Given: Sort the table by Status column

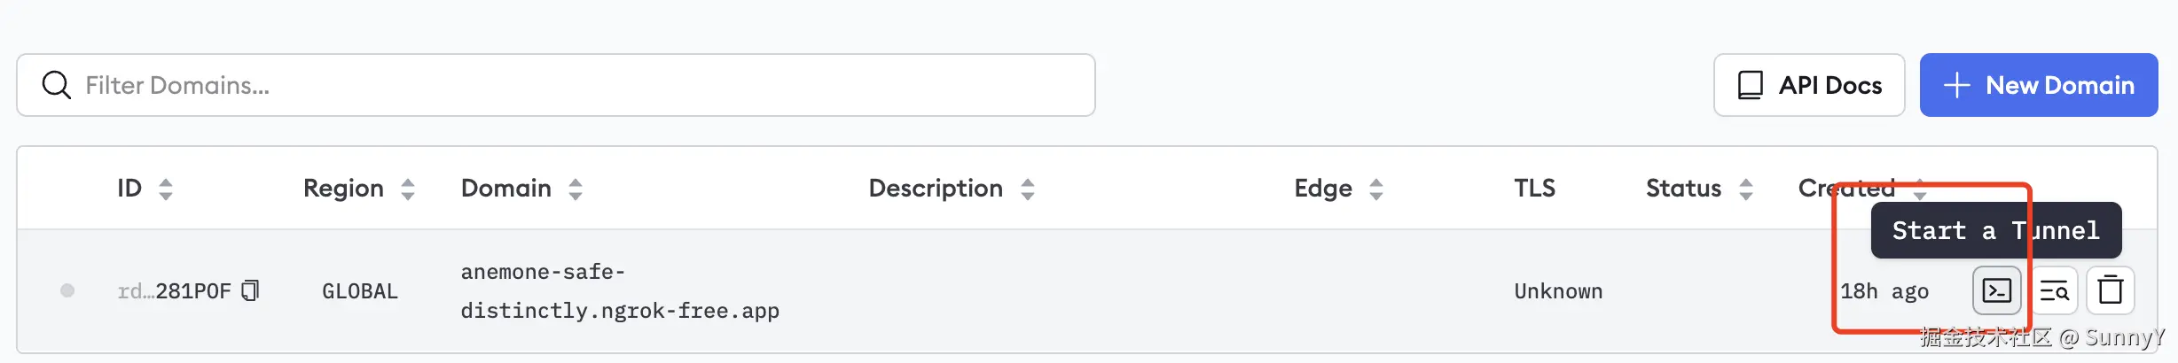Looking at the screenshot, I should (x=1746, y=189).
